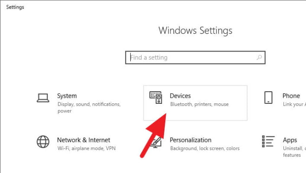Open the Apps category label
This screenshot has height=173, width=306.
(x=290, y=140)
